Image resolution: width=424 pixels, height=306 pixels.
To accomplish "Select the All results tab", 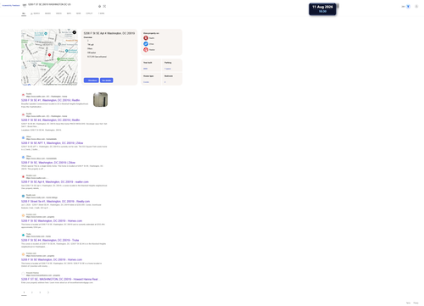I will (x=24, y=14).
